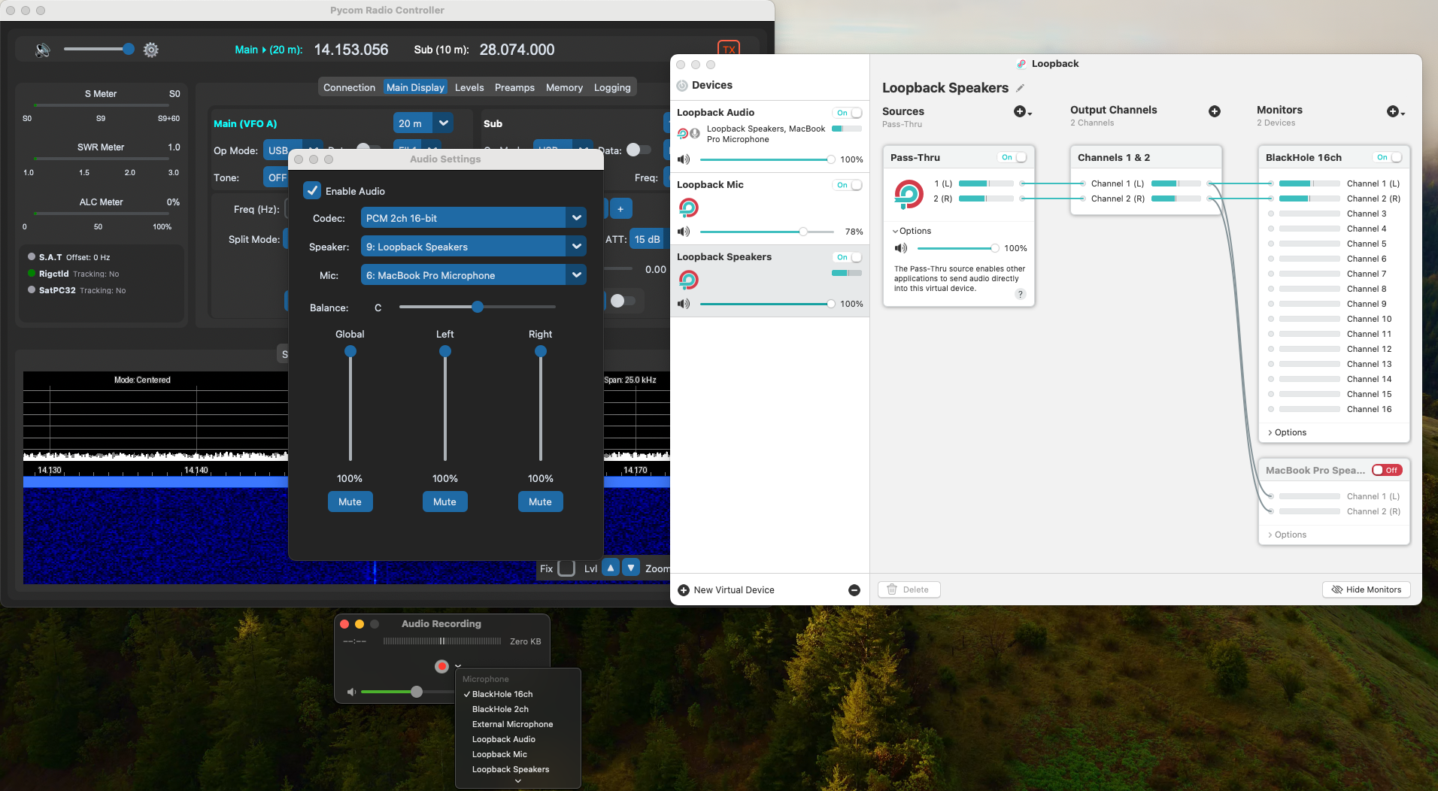Open settings gear in Pycom Radio Controller
This screenshot has width=1438, height=791.
151,50
